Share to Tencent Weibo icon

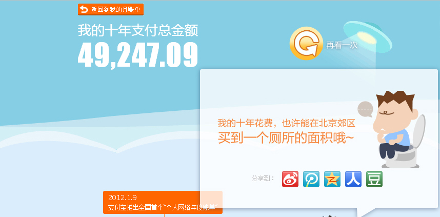(311, 179)
